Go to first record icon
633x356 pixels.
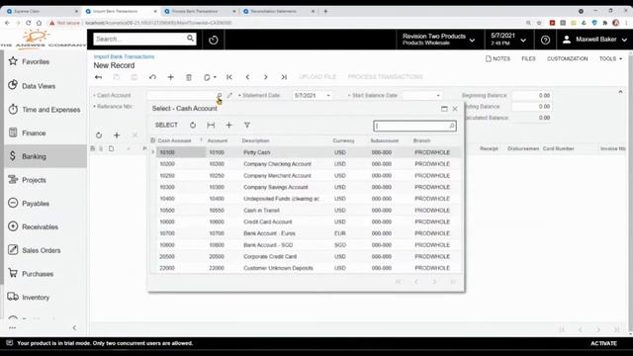229,77
